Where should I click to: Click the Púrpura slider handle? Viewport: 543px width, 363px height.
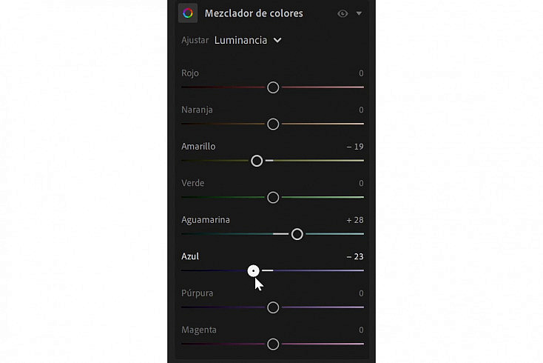273,307
